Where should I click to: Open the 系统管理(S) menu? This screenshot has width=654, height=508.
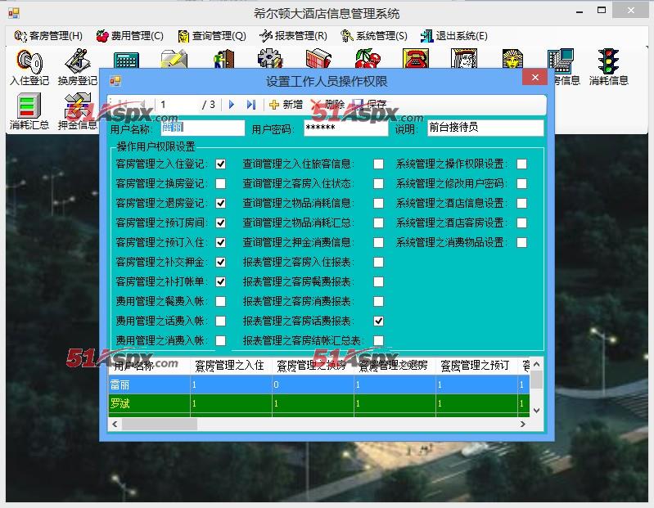[374, 36]
